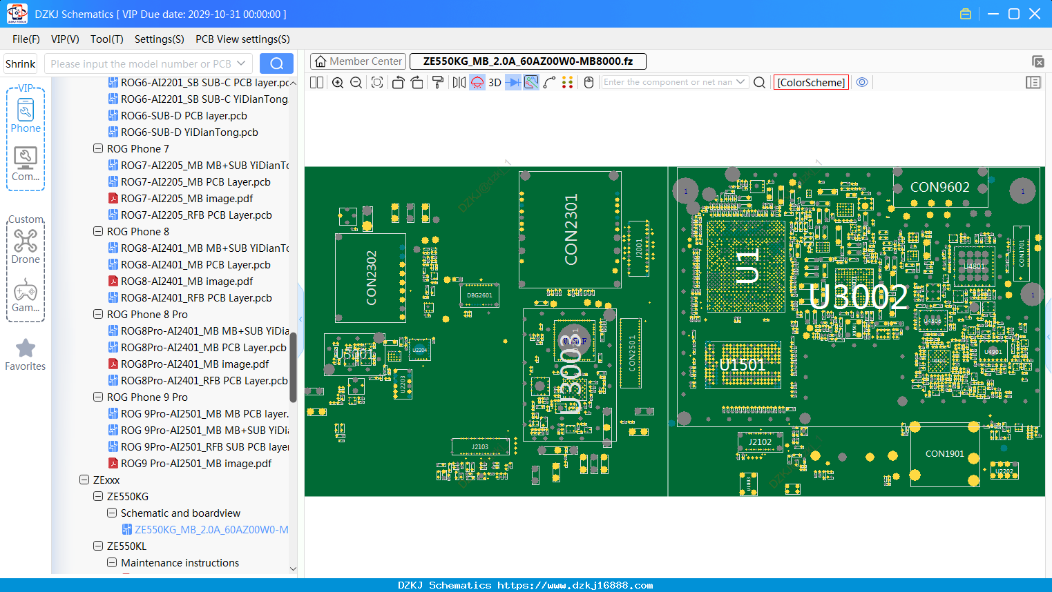
Task: Select the trace connection curve tool
Action: [x=550, y=82]
